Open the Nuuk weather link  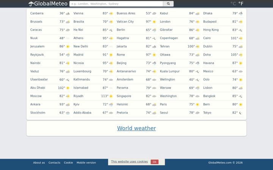tap(34, 38)
